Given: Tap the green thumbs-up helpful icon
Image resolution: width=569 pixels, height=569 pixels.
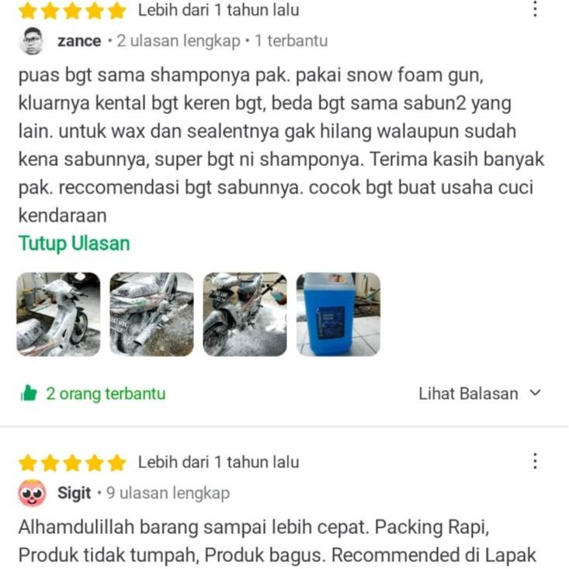Looking at the screenshot, I should coord(29,393).
